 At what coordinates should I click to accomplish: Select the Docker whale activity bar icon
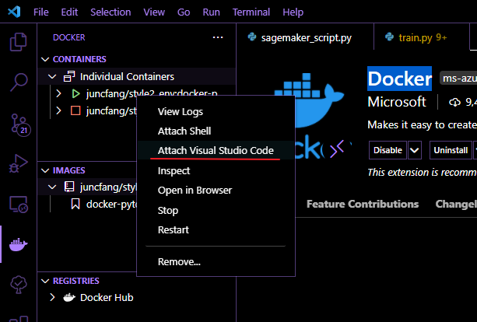[x=18, y=244]
